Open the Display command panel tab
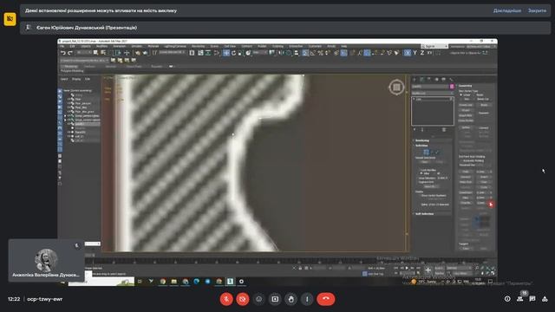The height and width of the screenshot is (312, 555). pos(443,79)
